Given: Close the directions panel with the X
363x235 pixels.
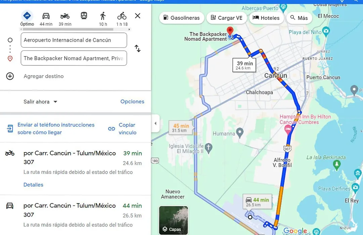Looking at the screenshot, I should tap(137, 16).
